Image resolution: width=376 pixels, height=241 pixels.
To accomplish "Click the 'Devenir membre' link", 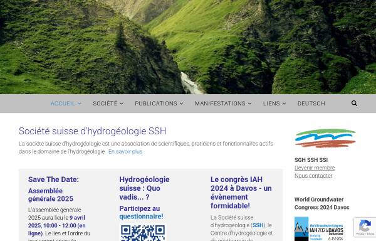I will click(x=315, y=168).
